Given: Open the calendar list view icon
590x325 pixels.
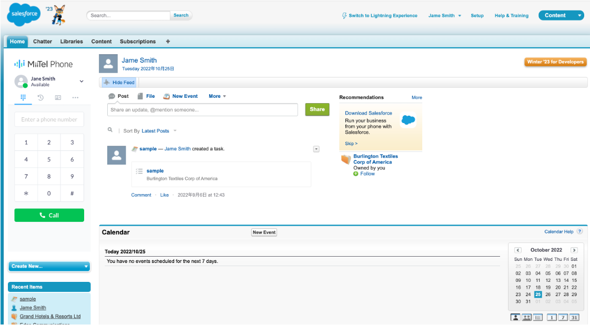Looking at the screenshot, I should pos(538,318).
